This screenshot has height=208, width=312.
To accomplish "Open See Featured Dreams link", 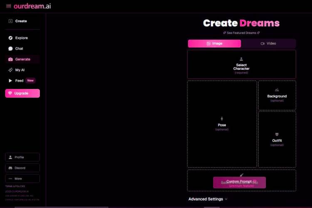I will coord(241,33).
